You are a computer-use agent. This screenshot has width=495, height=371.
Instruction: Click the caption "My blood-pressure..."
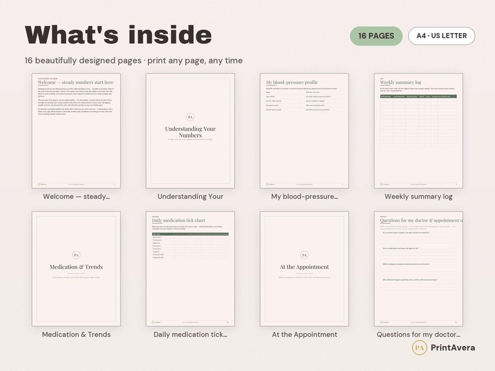point(305,196)
